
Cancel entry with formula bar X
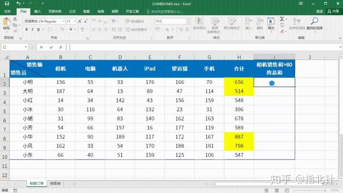41,47
